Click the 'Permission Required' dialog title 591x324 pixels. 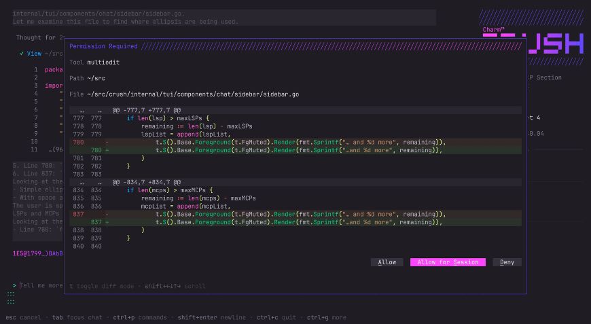(x=103, y=46)
